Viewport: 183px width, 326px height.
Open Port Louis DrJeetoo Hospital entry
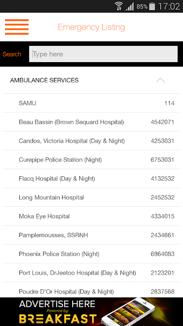(x=91, y=273)
